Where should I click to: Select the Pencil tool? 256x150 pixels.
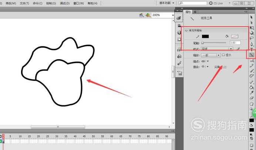point(252,65)
